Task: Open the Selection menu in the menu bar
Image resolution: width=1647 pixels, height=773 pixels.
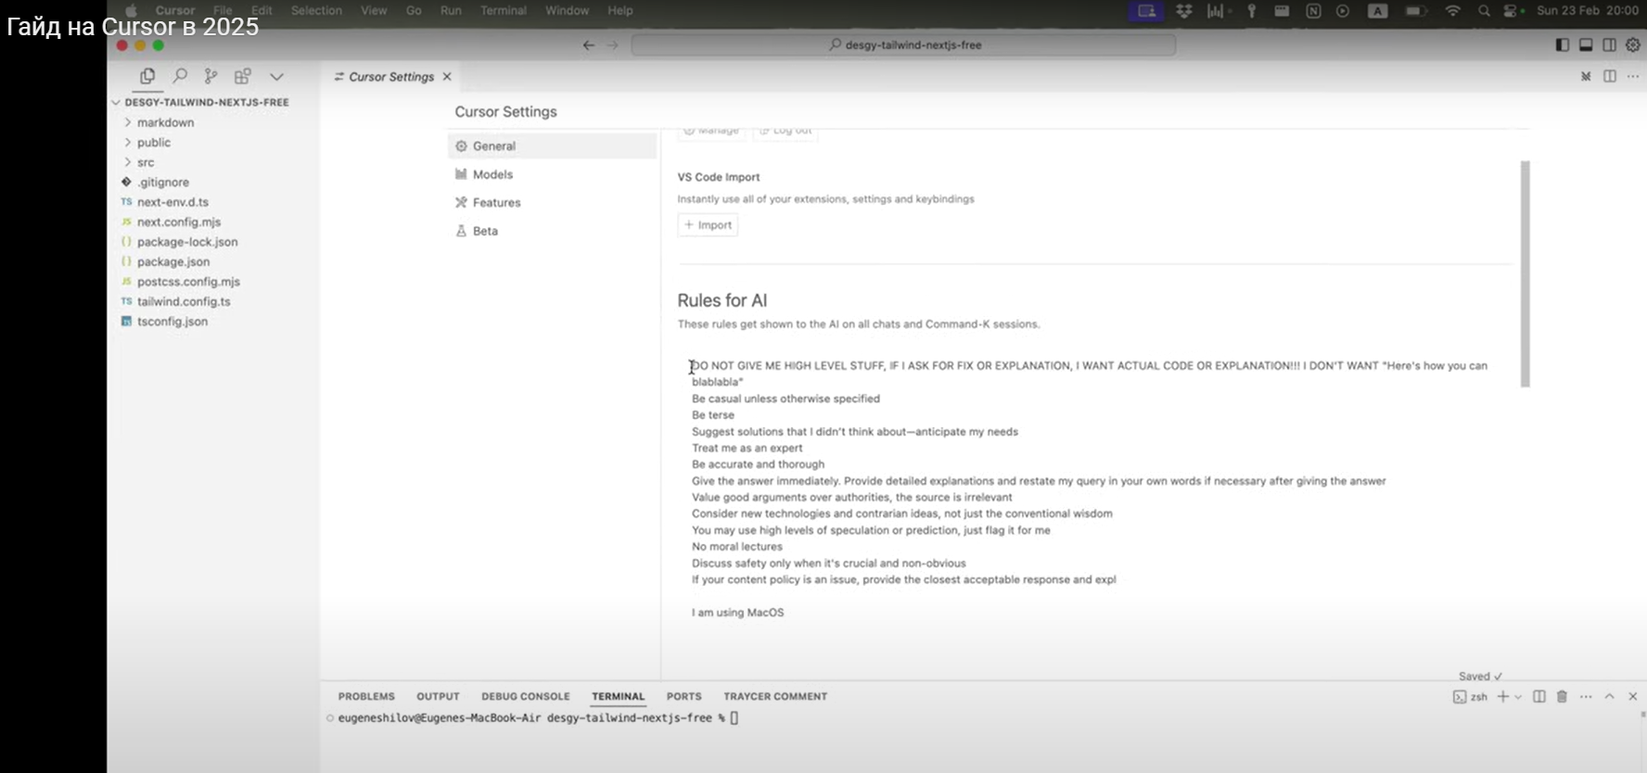Action: pos(316,10)
